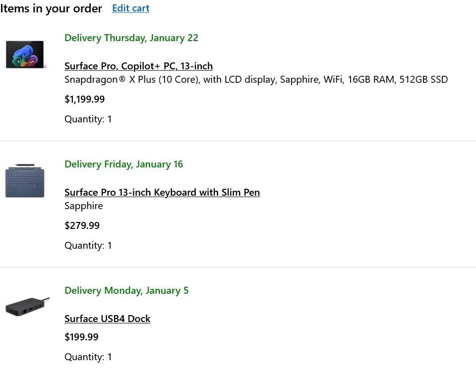The height and width of the screenshot is (379, 476).
Task: Open Surface Pro 13-inch Keyboard with Slim Pen link
Action: pos(162,192)
